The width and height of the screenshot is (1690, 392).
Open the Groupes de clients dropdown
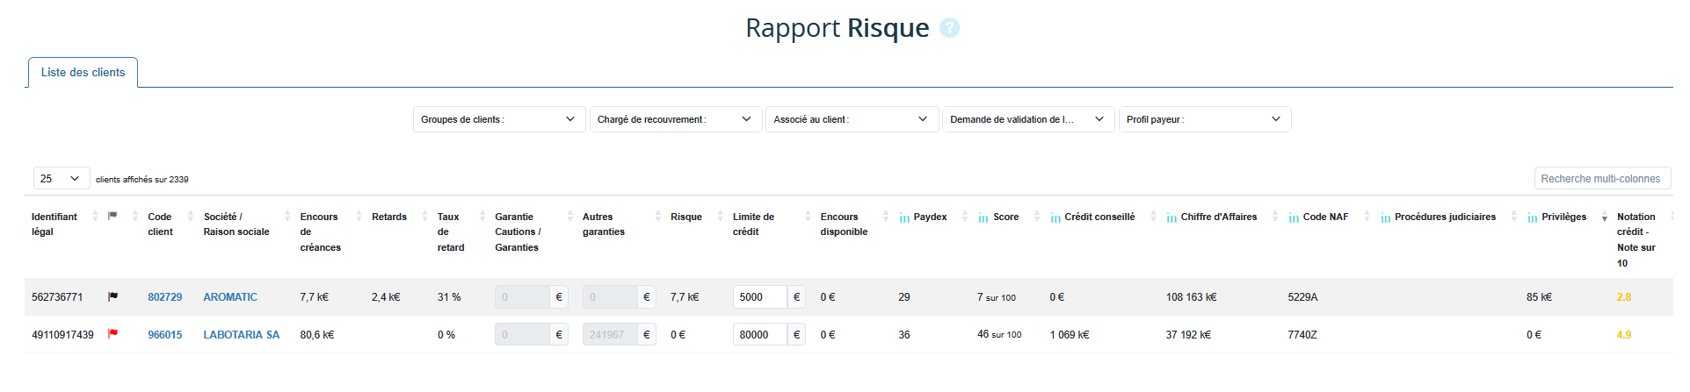pyautogui.click(x=498, y=119)
